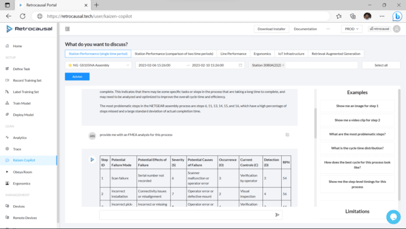Open the calendar icon in the date range
This screenshot has width=406, height=229.
coord(240,65)
